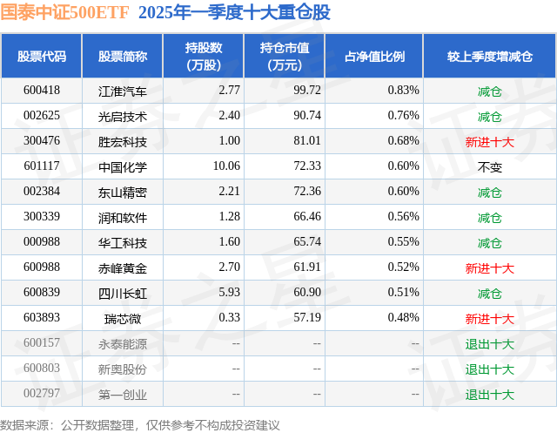Select the 持股数(万股) column header
This screenshot has width=557, height=433.
tap(204, 56)
